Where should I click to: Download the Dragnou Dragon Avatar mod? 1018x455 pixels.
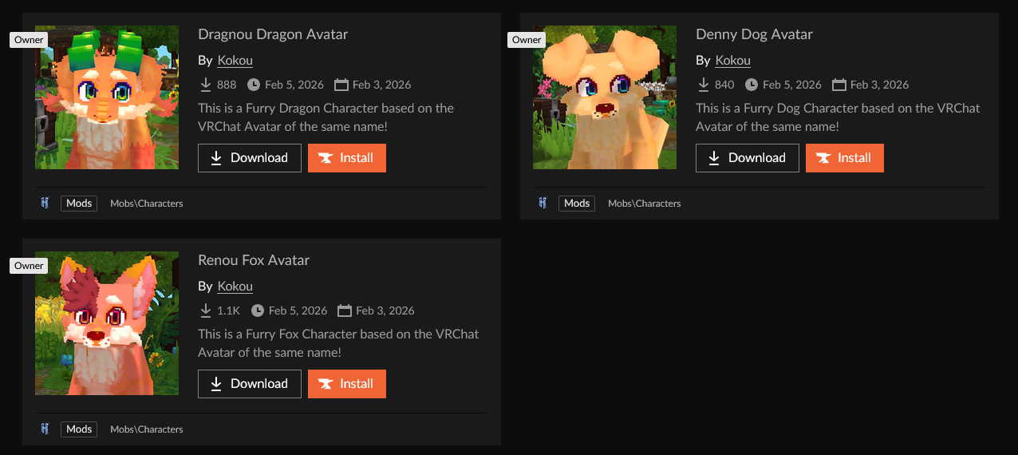tap(250, 158)
